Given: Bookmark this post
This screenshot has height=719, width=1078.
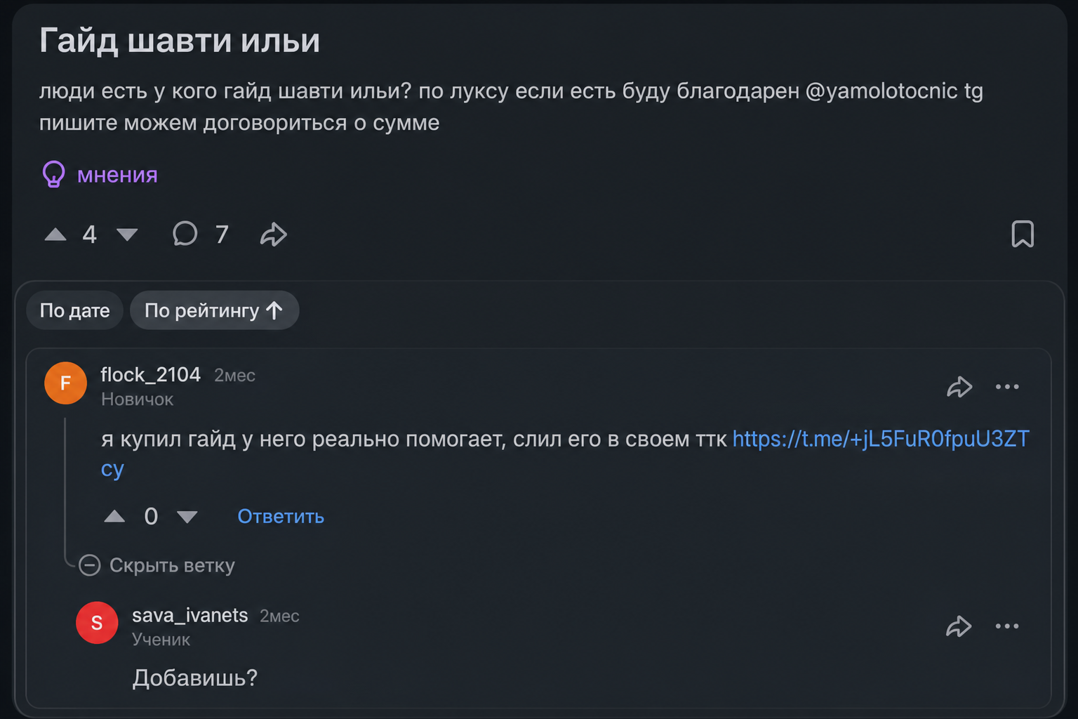Looking at the screenshot, I should [1023, 234].
